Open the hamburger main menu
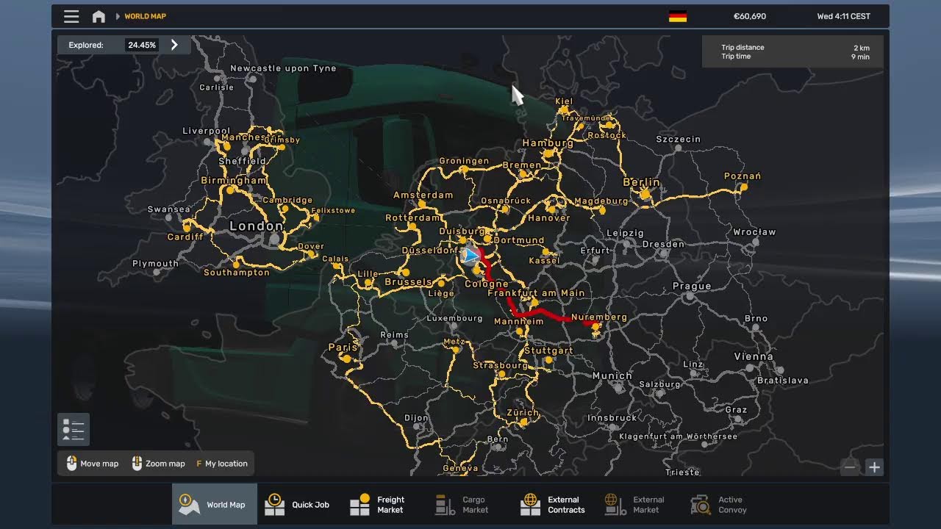941x529 pixels. pyautogui.click(x=71, y=16)
